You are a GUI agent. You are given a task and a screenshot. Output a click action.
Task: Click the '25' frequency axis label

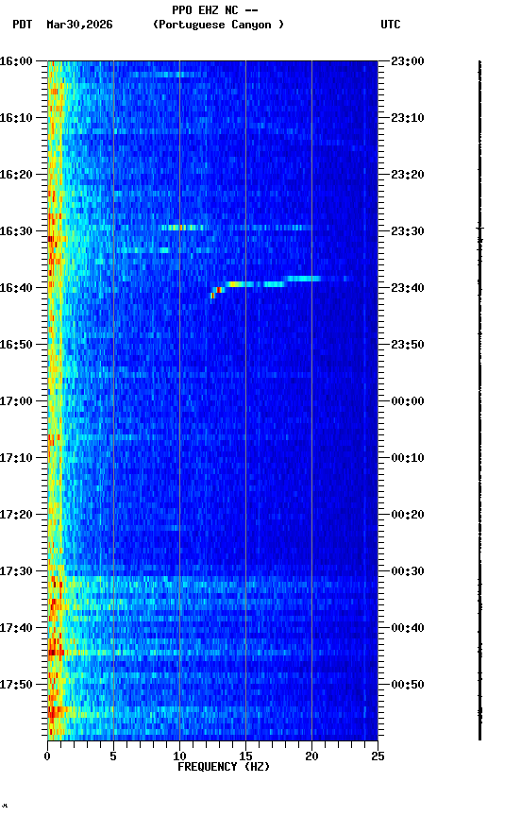tap(378, 756)
